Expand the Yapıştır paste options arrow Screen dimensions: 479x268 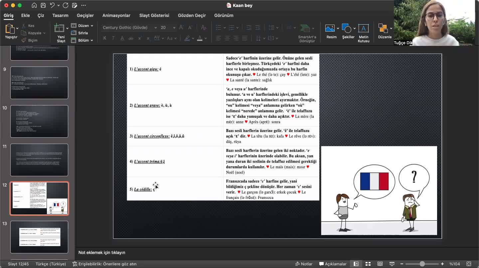pos(17,28)
